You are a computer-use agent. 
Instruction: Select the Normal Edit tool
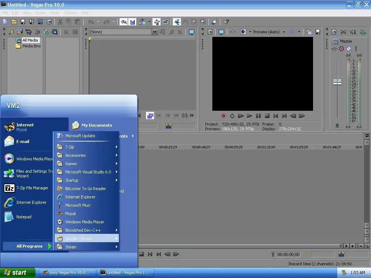click(177, 22)
